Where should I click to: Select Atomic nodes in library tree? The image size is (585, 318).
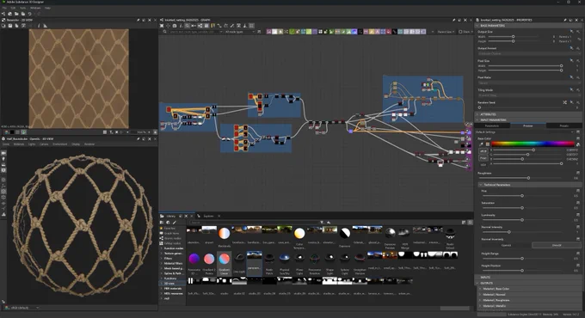[172, 238]
